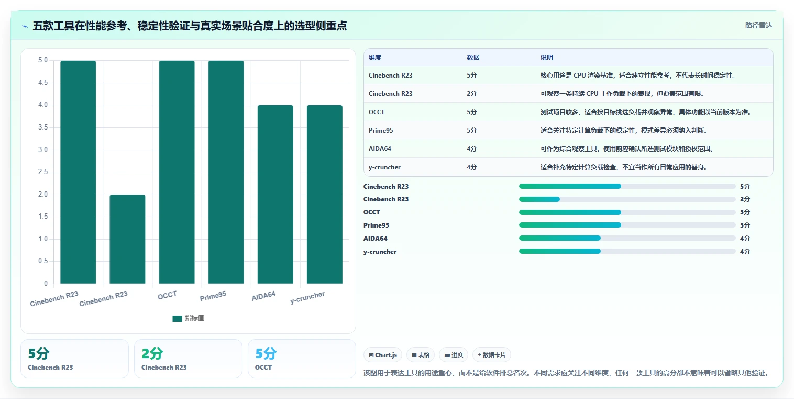Select the description starting 可作为综合观察工具

pos(626,149)
